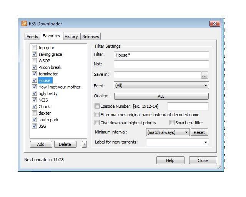Click the Quality ALL button
This screenshot has width=246, height=197.
click(x=161, y=96)
